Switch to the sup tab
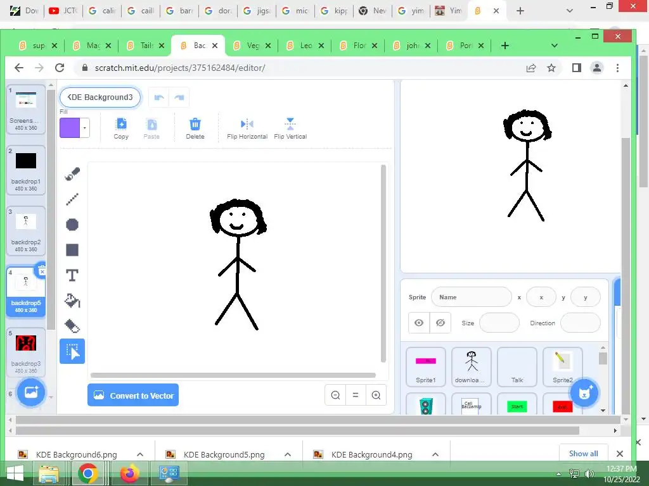 point(38,46)
